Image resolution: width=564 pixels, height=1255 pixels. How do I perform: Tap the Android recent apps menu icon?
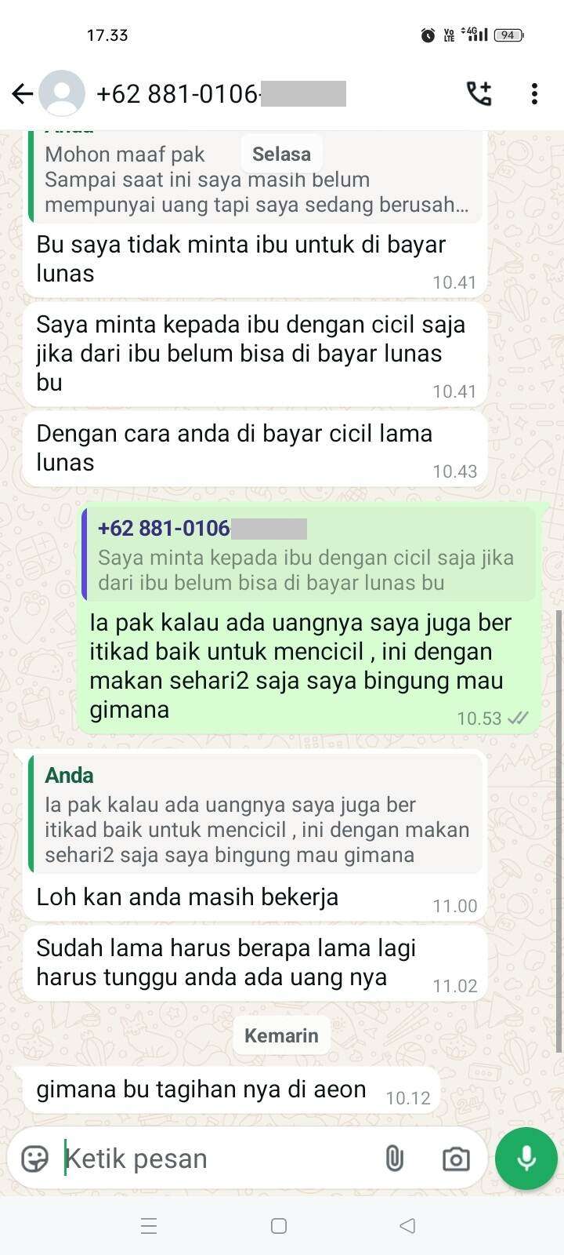pos(149,1226)
